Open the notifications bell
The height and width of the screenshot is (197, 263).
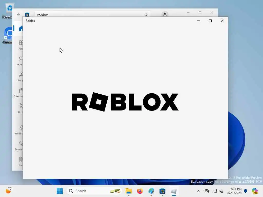pos(246,191)
